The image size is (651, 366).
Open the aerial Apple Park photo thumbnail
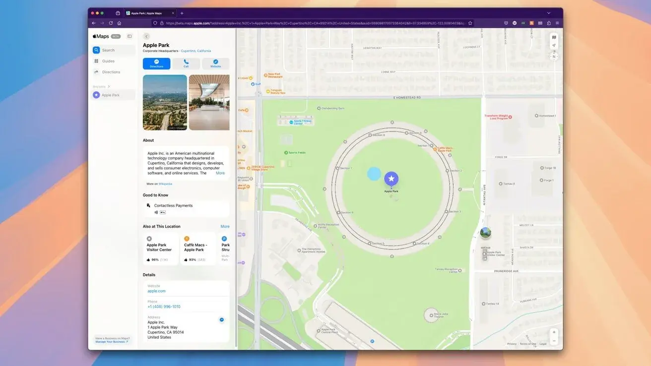165,102
